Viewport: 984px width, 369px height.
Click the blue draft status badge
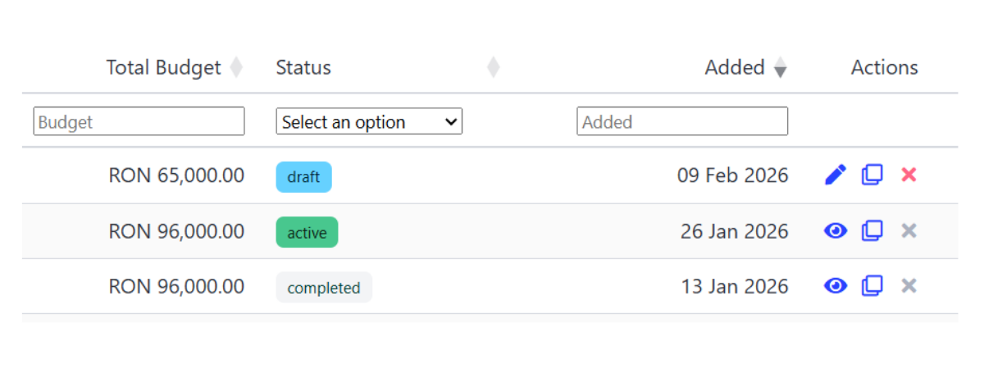click(303, 176)
